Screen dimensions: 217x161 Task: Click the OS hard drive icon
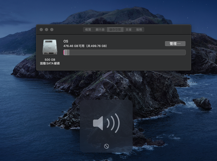[x=50, y=47]
